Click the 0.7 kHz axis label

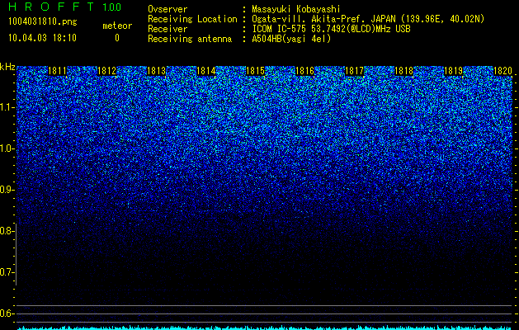7,272
